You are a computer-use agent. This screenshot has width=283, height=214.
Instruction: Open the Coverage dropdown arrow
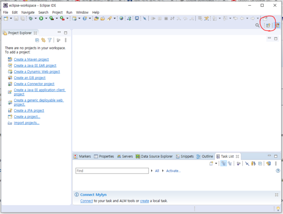click(x=57, y=18)
